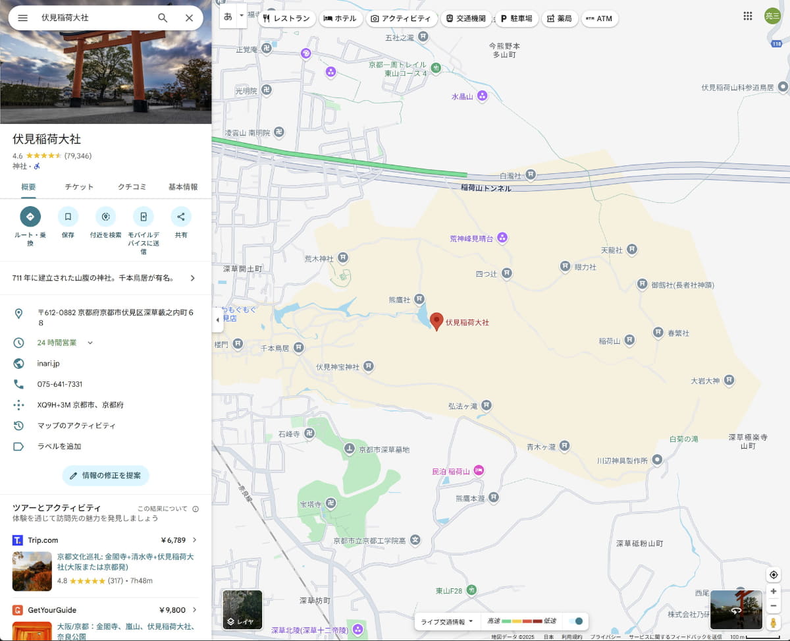This screenshot has width=790, height=641.
Task: Switch to the クチコミ tab
Action: tap(132, 187)
